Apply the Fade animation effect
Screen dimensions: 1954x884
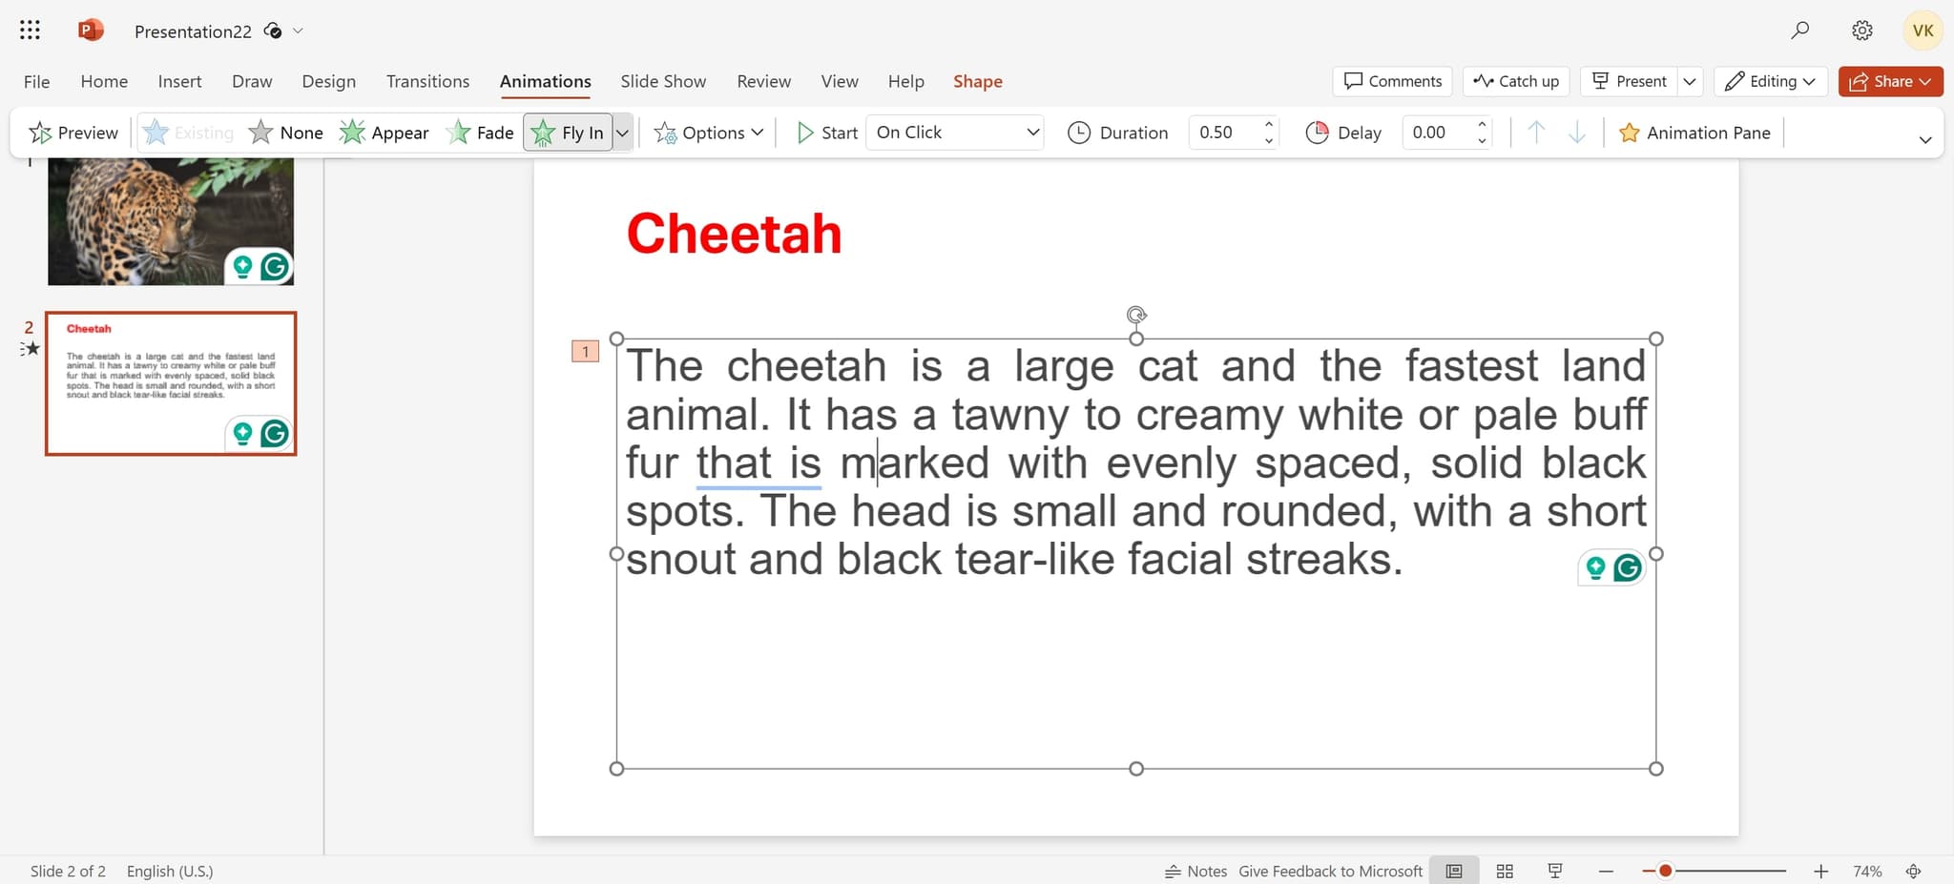click(480, 133)
